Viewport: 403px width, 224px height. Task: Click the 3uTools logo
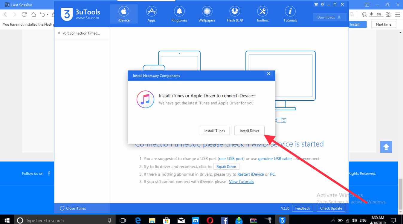point(81,14)
